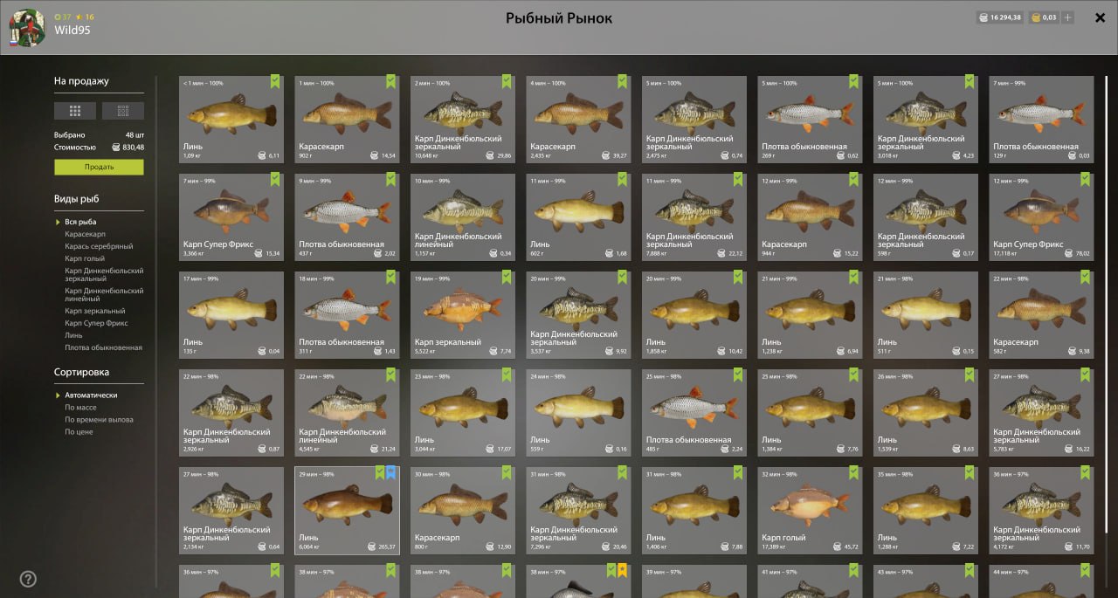Filter by Карасекарп fish type

[x=85, y=234]
